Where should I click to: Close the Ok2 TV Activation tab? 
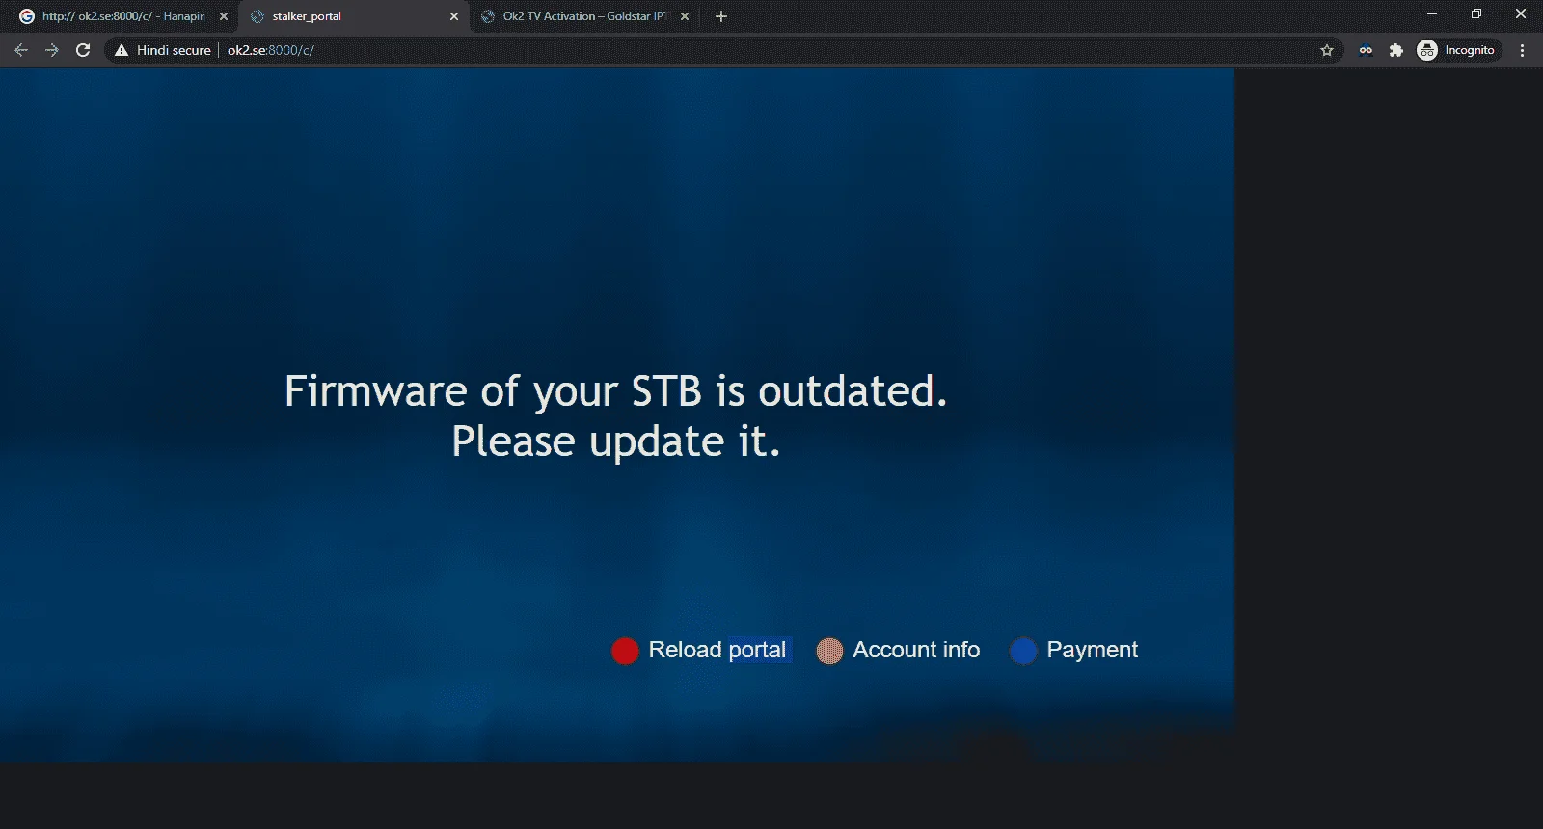[x=685, y=16]
